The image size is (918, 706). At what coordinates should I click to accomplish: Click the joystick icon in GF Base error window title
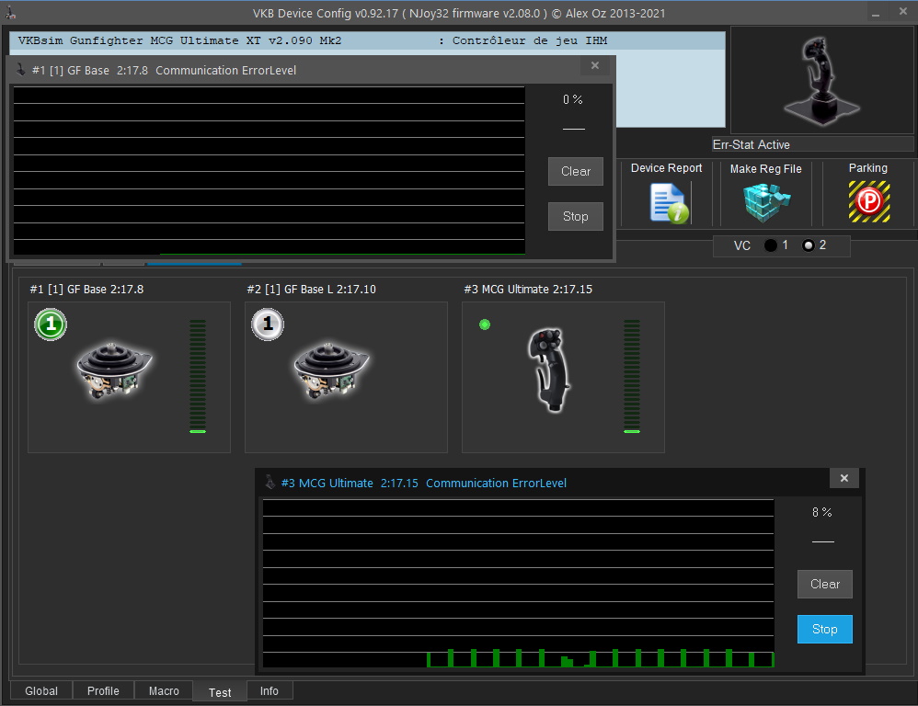[20, 70]
